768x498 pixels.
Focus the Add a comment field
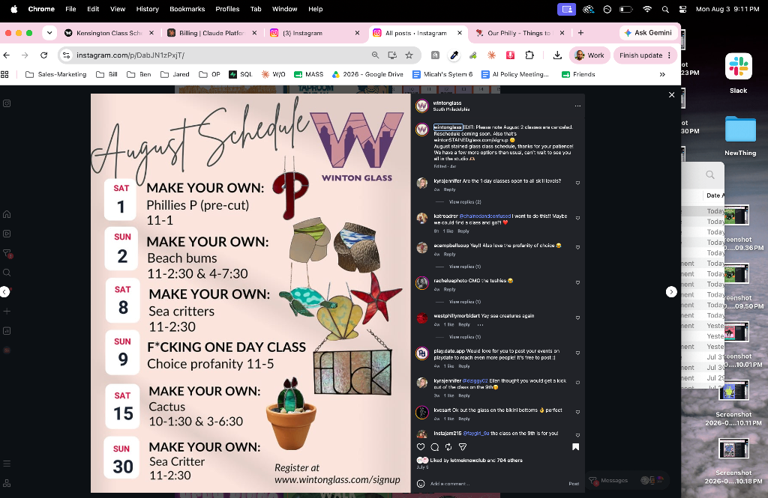497,484
